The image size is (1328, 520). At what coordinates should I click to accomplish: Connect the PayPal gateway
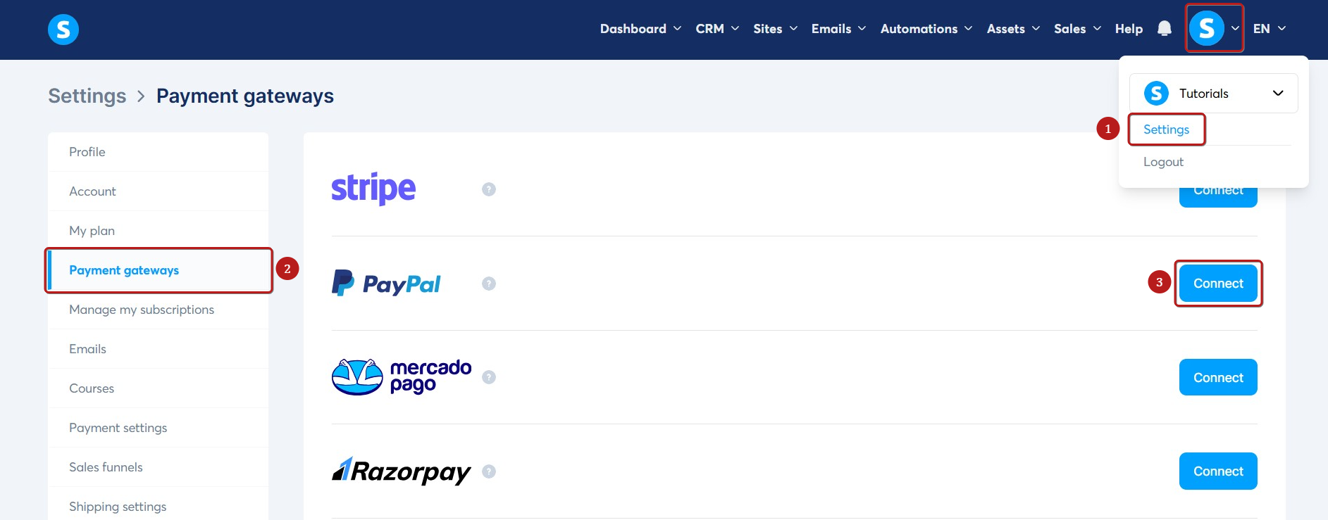[1218, 284]
